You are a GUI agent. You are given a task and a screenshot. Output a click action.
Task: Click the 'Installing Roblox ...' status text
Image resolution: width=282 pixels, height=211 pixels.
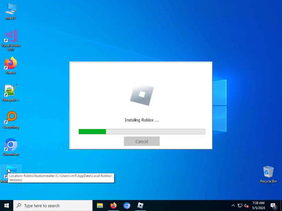[x=142, y=120]
